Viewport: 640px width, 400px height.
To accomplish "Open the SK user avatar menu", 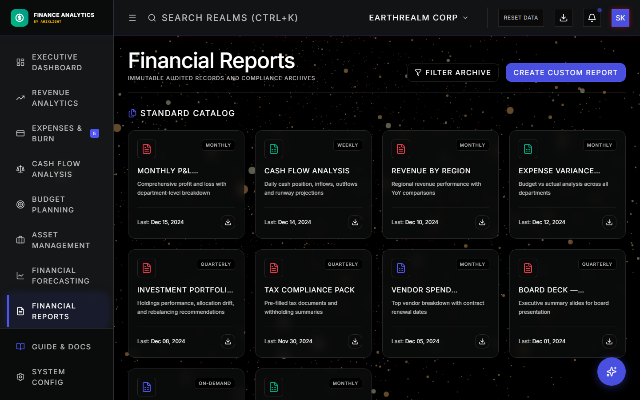I will click(620, 18).
